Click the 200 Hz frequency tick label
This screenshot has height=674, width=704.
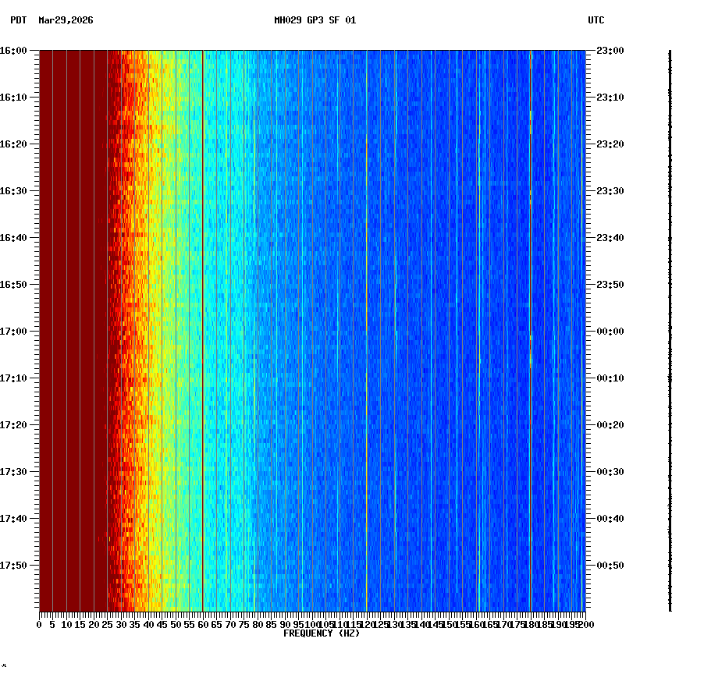585,624
